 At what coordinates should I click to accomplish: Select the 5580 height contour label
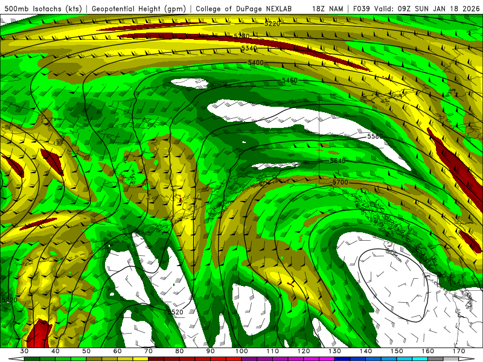pos(375,136)
